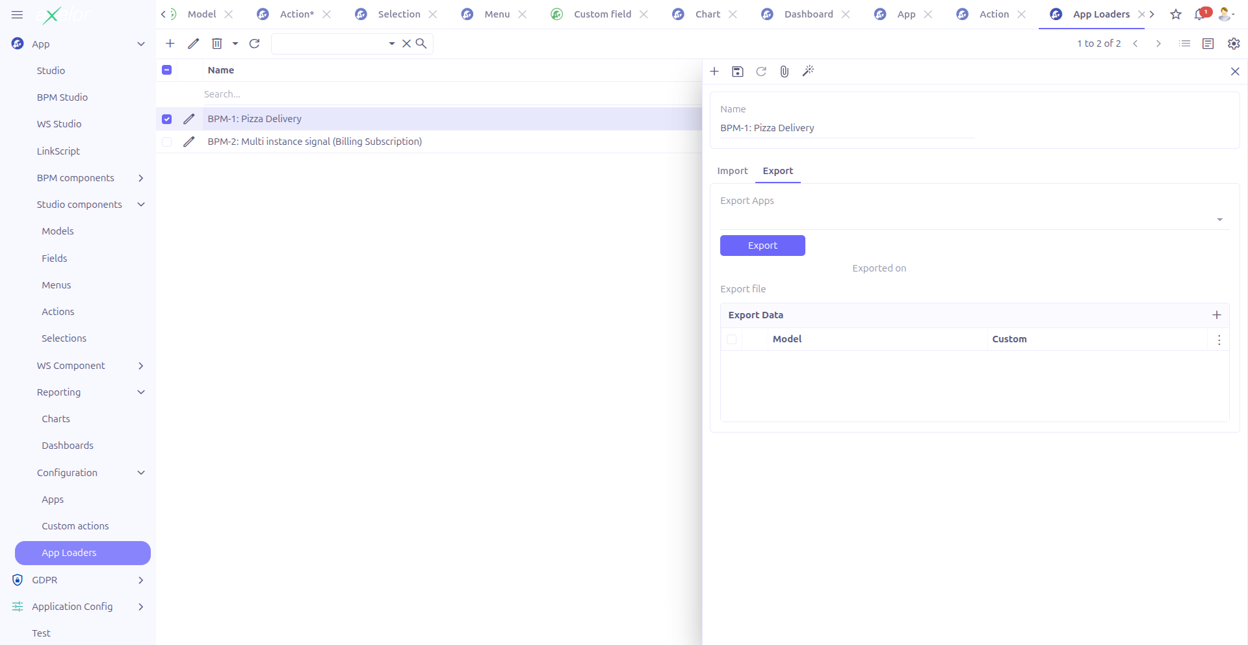Open the hamburger navigation menu
This screenshot has width=1248, height=645.
[x=18, y=14]
